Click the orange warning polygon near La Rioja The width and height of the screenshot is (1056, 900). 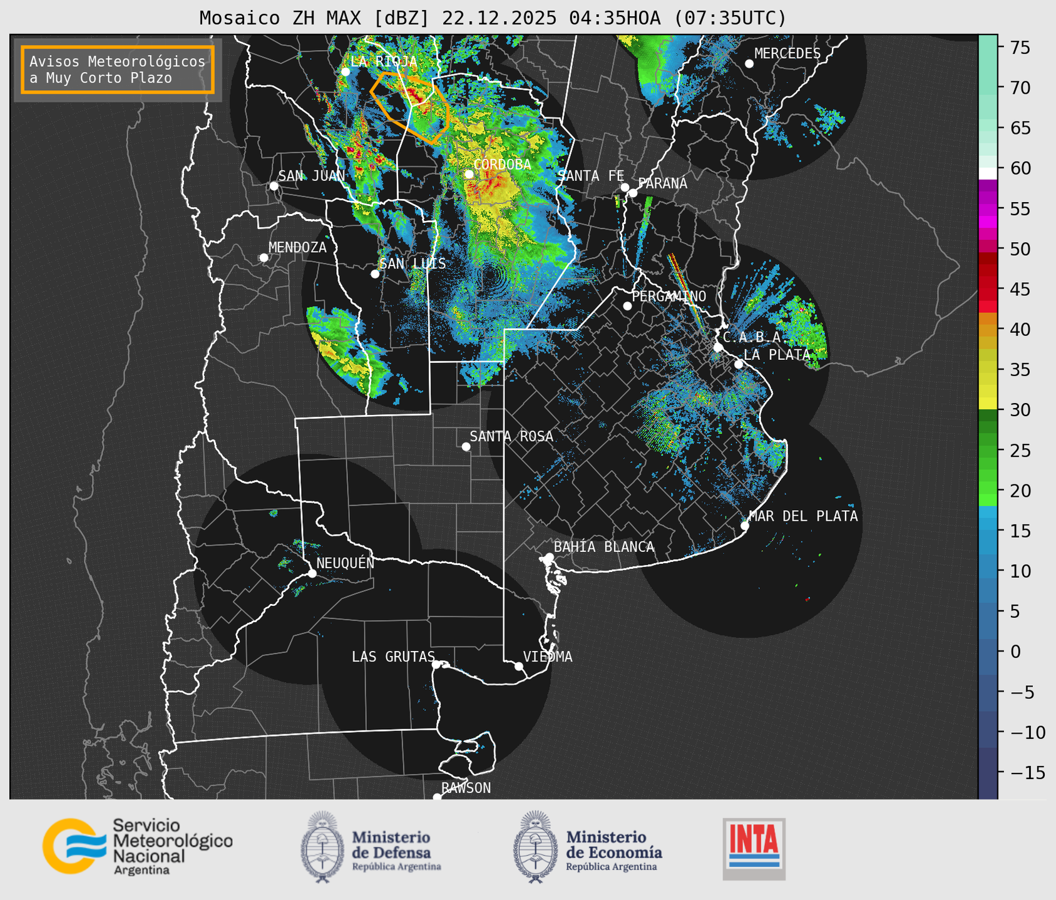410,108
